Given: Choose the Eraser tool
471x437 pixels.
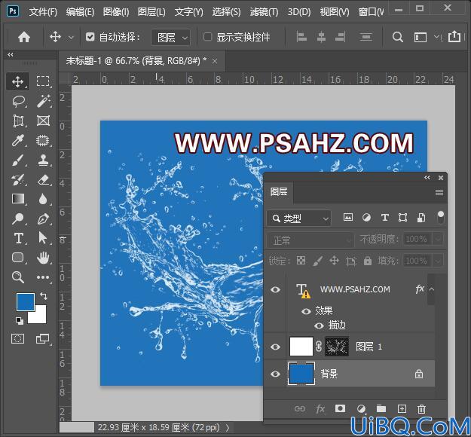Looking at the screenshot, I should click(43, 179).
